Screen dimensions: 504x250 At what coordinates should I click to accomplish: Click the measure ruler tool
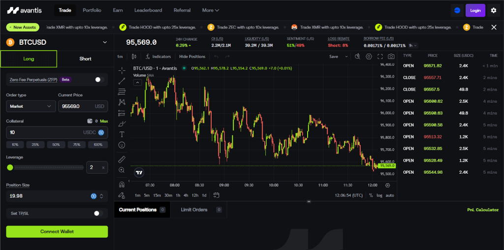(x=122, y=159)
